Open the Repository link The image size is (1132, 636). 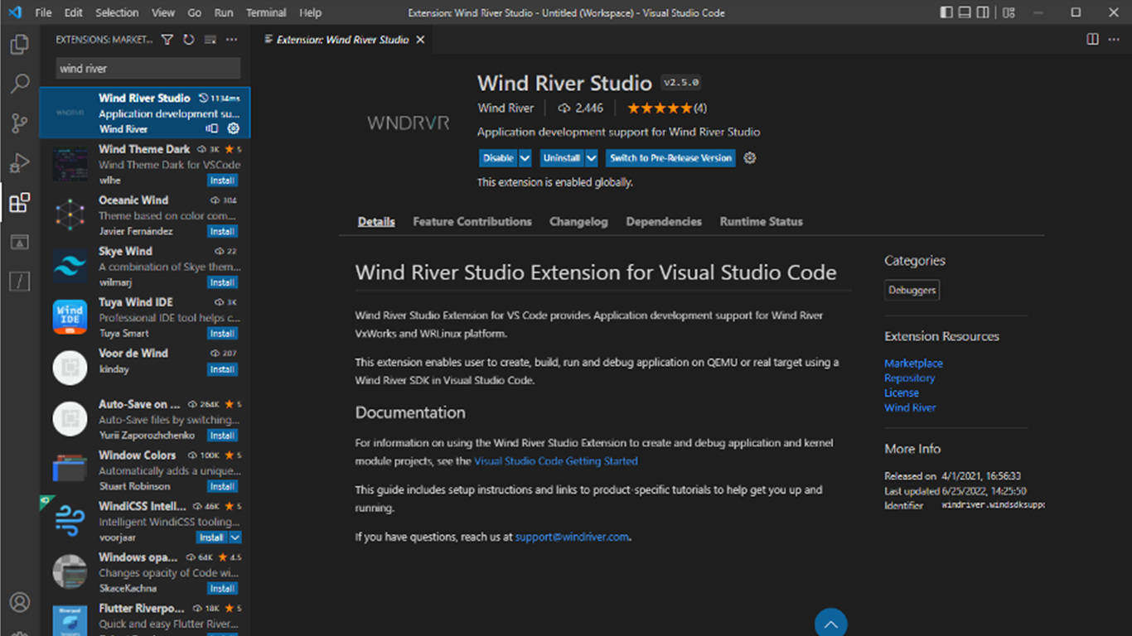click(x=909, y=378)
